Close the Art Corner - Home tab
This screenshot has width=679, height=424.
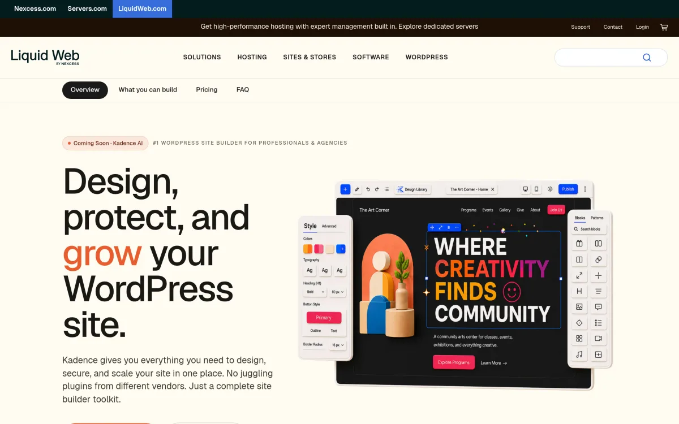tap(492, 189)
